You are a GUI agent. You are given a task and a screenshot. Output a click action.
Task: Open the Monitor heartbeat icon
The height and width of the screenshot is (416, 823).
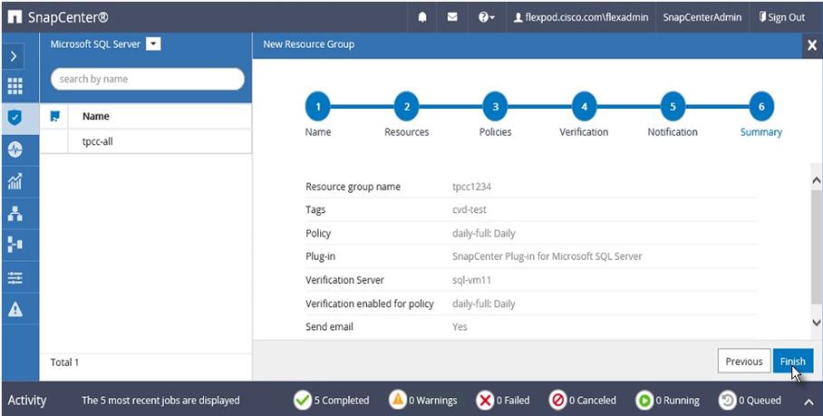click(x=15, y=150)
